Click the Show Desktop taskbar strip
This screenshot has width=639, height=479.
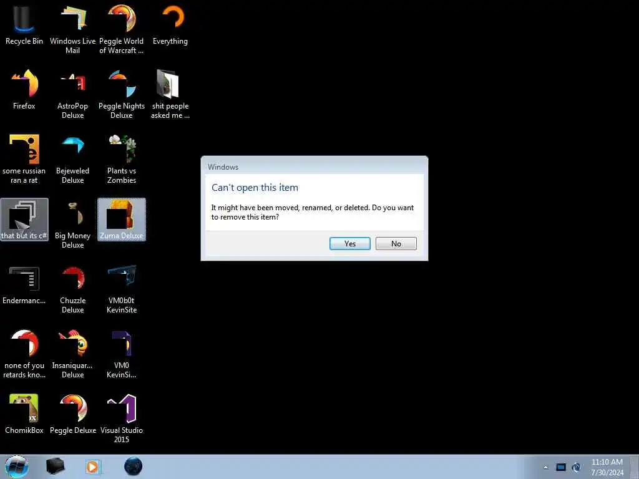pyautogui.click(x=635, y=467)
